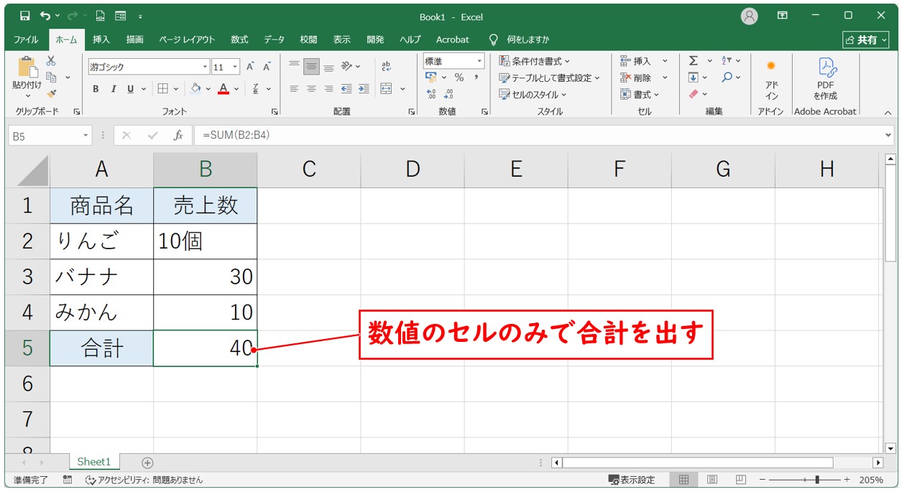Click the AutoSum sigma icon
The height and width of the screenshot is (492, 902).
pyautogui.click(x=693, y=61)
